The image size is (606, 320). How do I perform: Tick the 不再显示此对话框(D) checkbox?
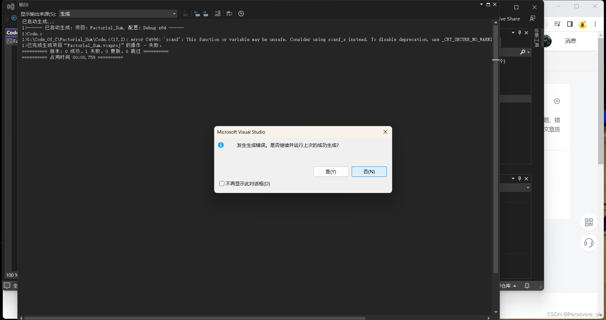click(222, 183)
